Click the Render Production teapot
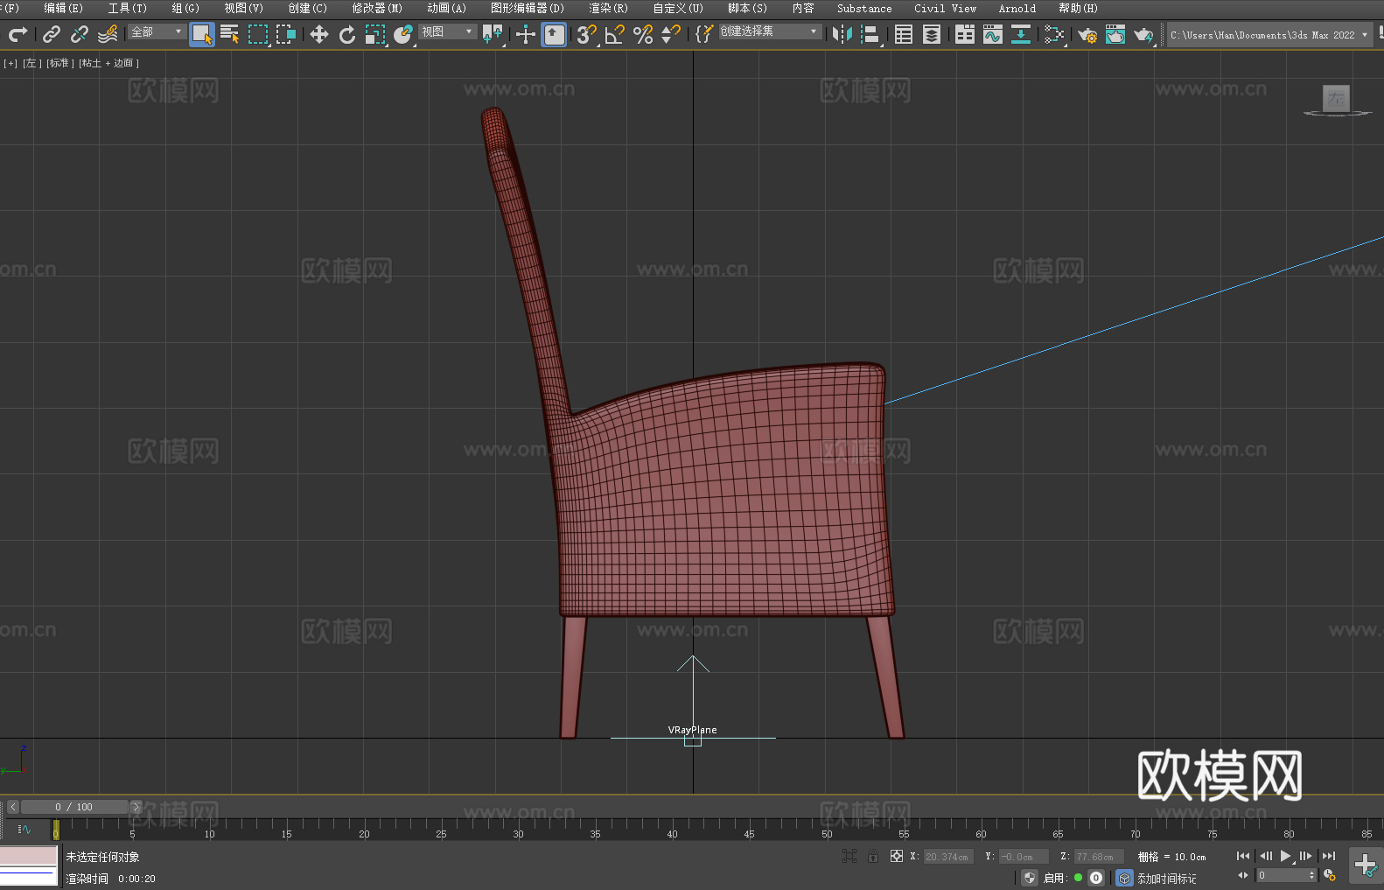This screenshot has height=890, width=1384. coord(1143,34)
